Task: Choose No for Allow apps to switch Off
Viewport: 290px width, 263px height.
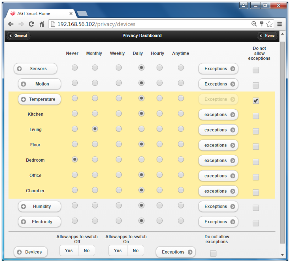Action: click(87, 251)
